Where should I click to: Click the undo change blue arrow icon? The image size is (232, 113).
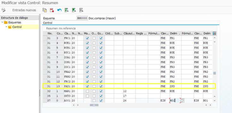point(59,10)
